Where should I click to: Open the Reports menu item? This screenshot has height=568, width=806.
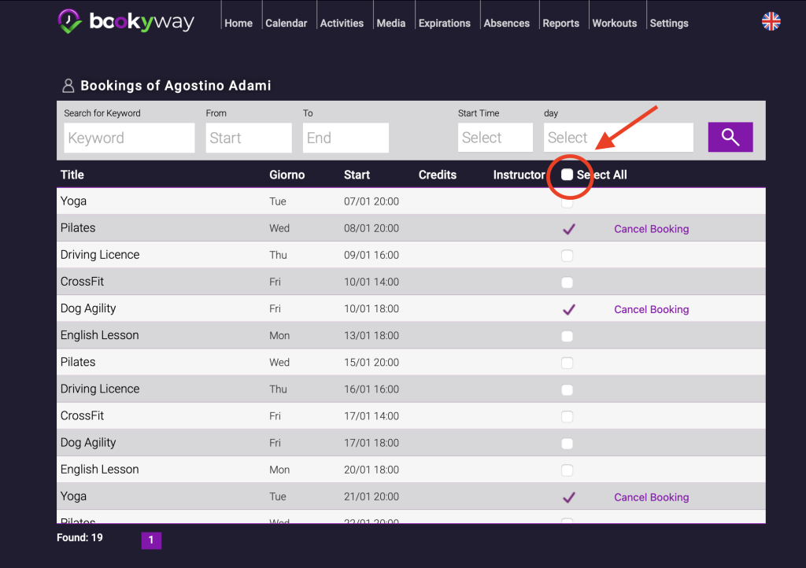click(560, 23)
